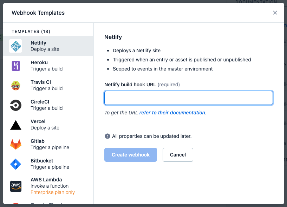
Task: Cancel the webhook template dialog
Action: tap(178, 155)
